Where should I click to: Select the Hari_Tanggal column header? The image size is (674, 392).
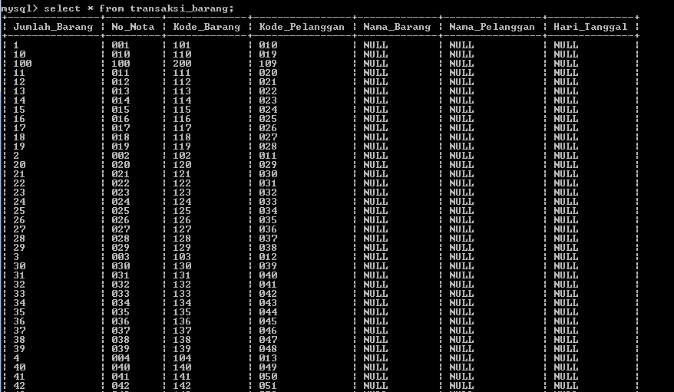(x=590, y=27)
